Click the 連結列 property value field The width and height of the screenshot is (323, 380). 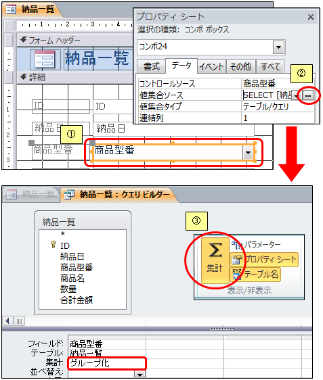click(x=278, y=118)
